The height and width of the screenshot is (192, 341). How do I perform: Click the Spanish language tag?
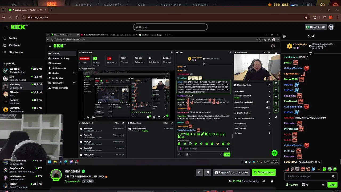click(x=88, y=181)
